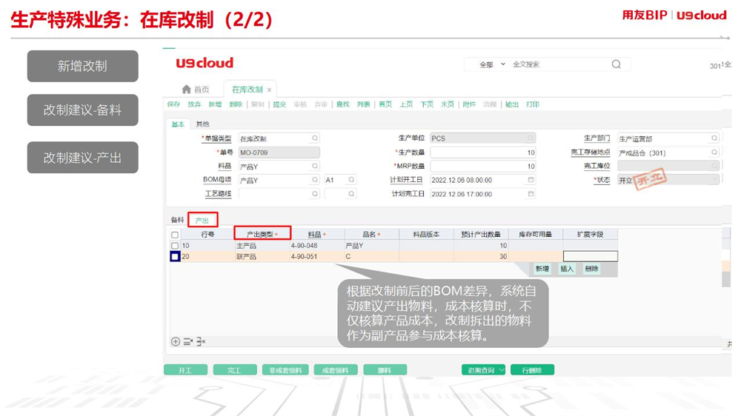
Task: Click the 开工 button
Action: point(185,370)
